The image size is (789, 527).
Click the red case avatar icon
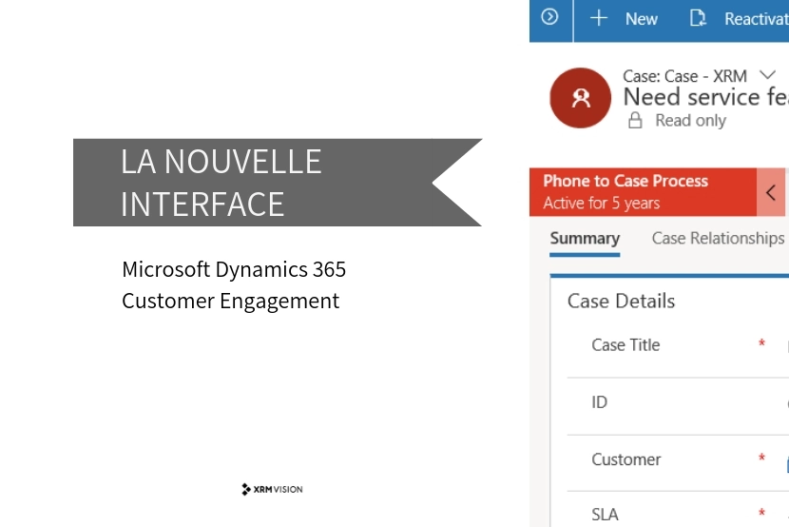point(580,97)
